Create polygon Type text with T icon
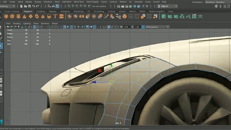 55,16
